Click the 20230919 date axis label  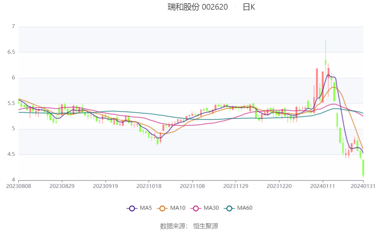(105, 186)
